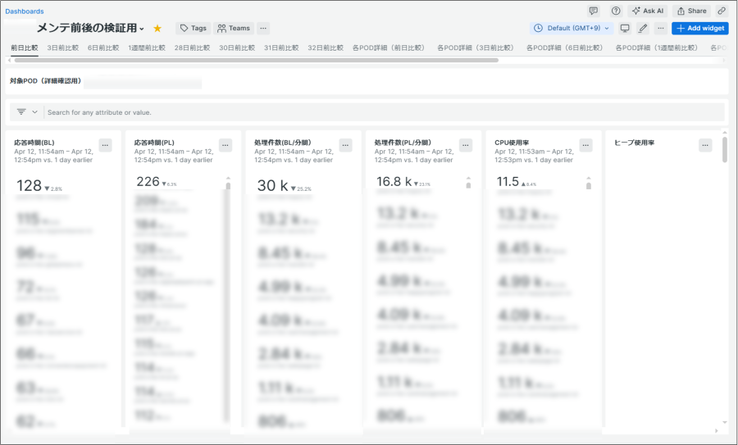Open the 応答時間(BL) widget menu
738x445 pixels.
[x=106, y=145]
